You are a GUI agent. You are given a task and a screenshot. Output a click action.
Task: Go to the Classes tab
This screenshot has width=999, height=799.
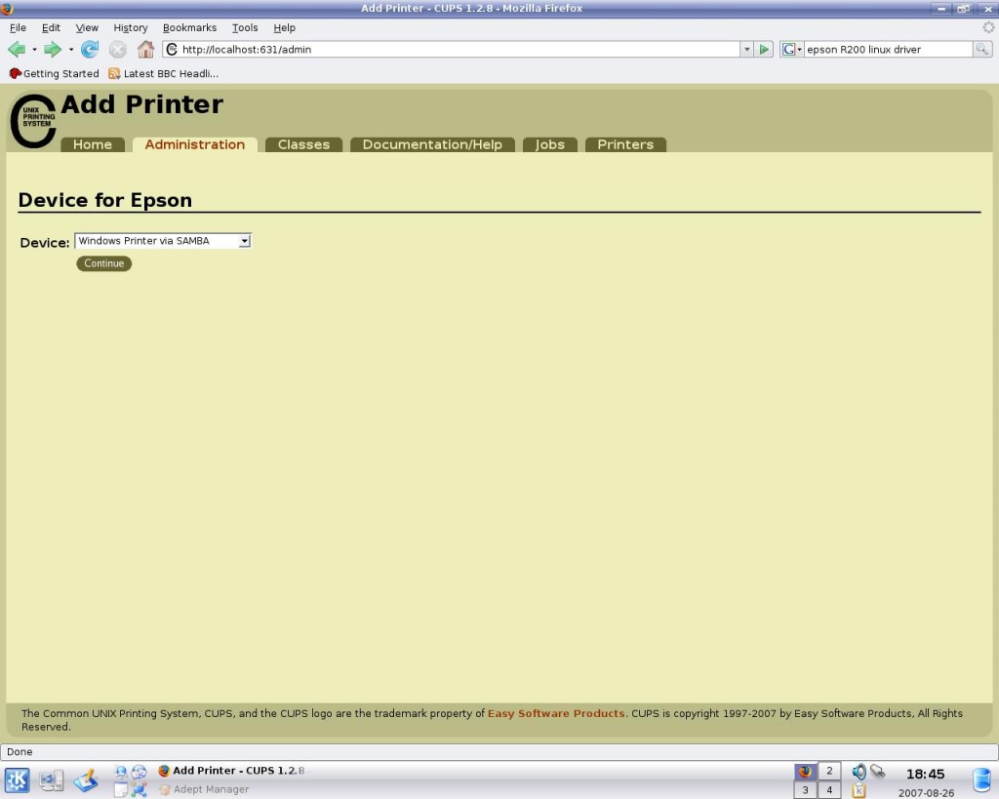pos(304,144)
